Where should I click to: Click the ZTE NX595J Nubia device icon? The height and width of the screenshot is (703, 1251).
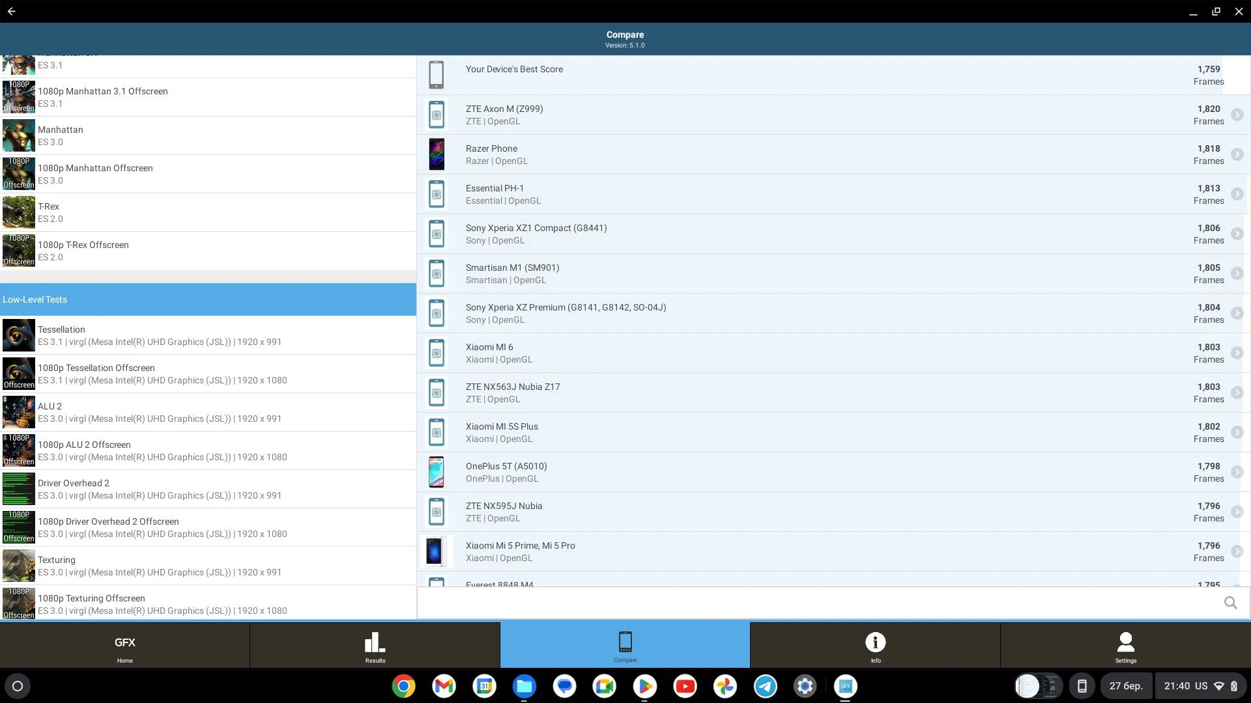(437, 512)
